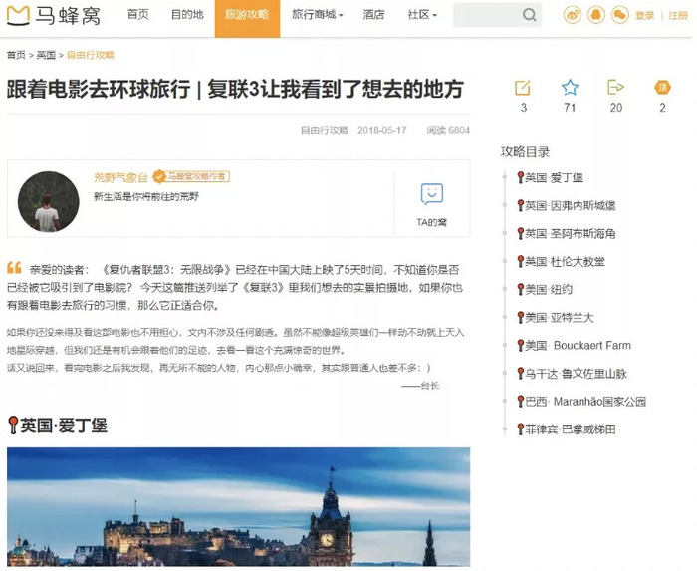Click the 自由行攻略 tag beside date
Viewport: 697px width, 571px height.
point(324,130)
